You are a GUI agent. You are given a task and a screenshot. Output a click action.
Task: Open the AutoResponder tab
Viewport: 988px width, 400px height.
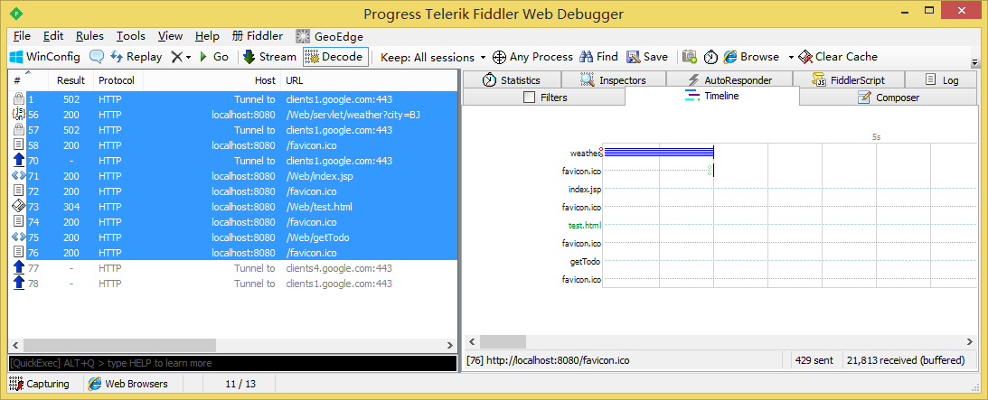(x=729, y=79)
